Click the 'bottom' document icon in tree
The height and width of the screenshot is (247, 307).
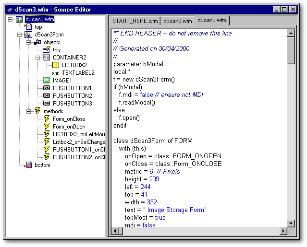[x=28, y=165]
